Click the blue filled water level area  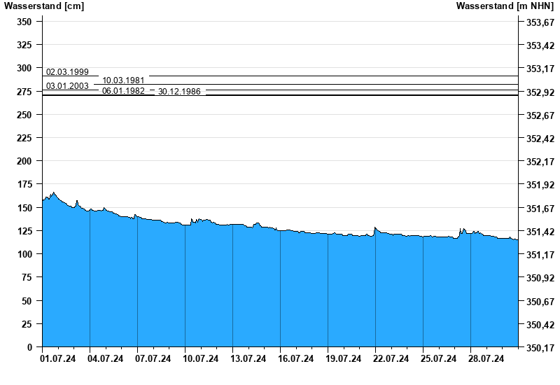tap(280, 294)
